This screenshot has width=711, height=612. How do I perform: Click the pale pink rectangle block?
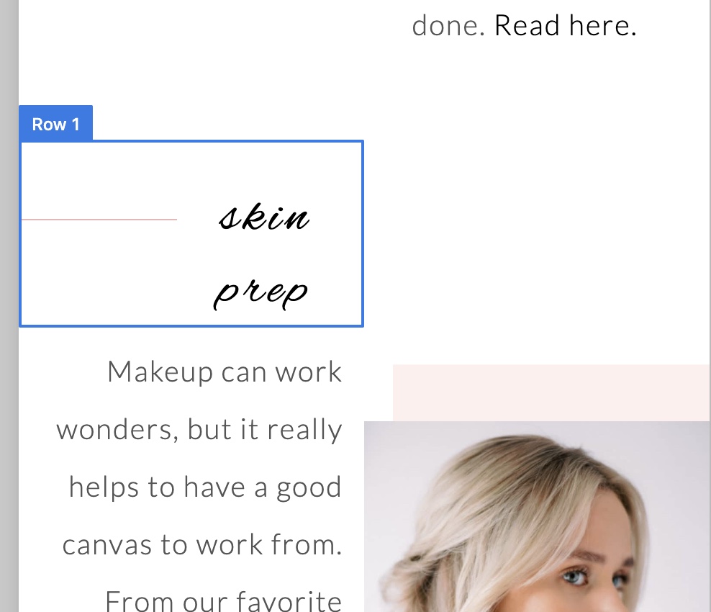tap(551, 392)
